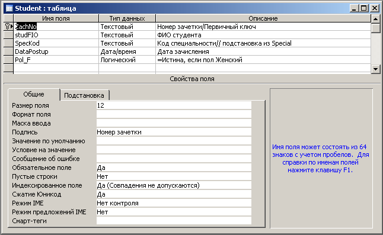Screen dimensions: 383x235
Task: Click the 'Условие на значение' property field
Action: tap(174, 150)
